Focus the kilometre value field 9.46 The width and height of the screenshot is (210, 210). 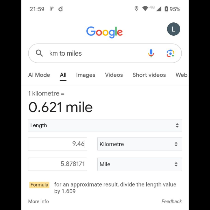click(x=57, y=144)
